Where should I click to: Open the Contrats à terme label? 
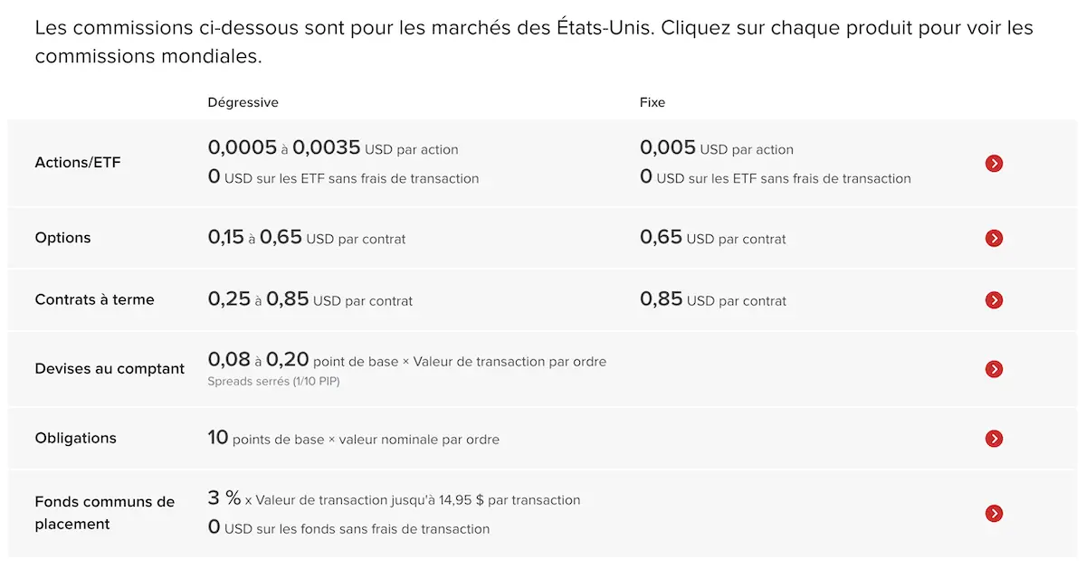coord(95,299)
